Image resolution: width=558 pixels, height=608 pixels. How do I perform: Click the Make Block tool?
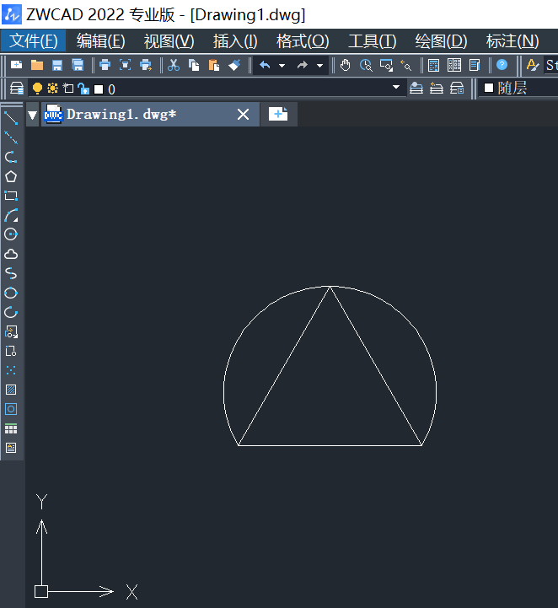point(11,351)
